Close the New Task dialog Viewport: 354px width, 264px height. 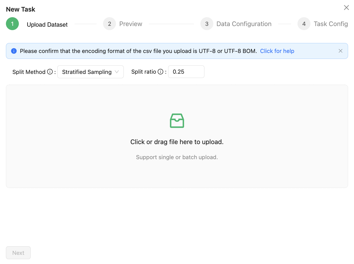pos(346,8)
